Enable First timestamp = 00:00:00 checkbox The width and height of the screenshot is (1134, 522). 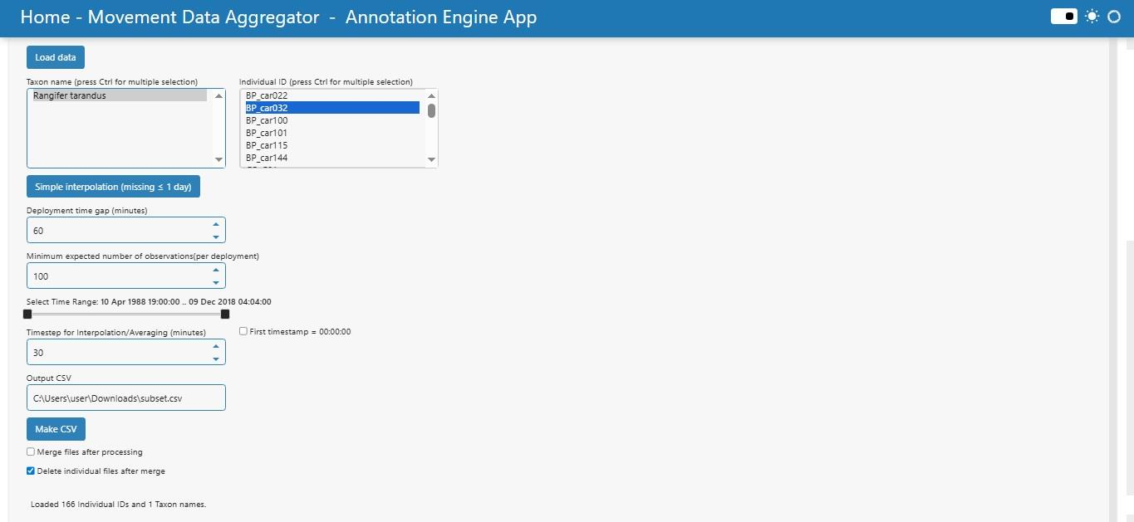point(243,331)
